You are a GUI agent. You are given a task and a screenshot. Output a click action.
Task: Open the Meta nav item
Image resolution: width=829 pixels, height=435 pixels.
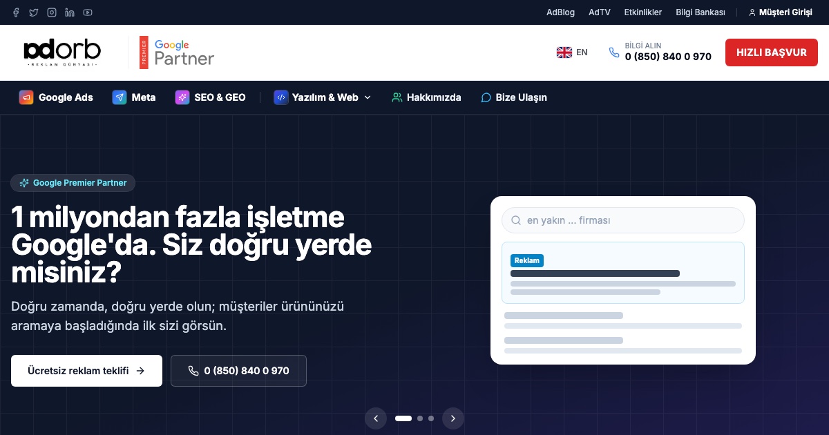134,97
